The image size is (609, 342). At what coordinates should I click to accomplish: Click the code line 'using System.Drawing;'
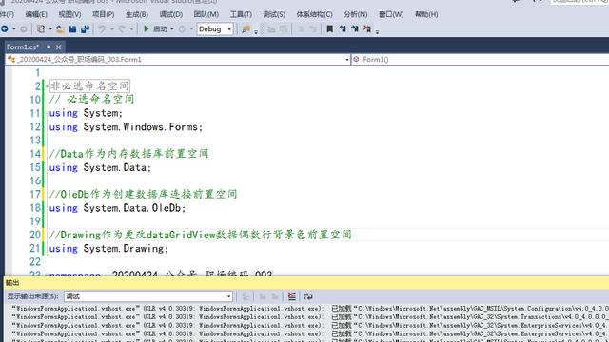[x=108, y=248]
